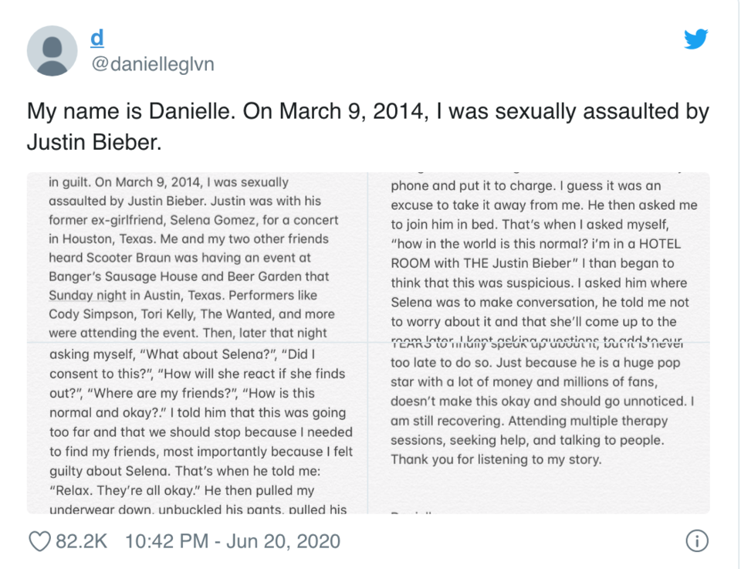Like the tweet with the heart icon
This screenshot has width=741, height=569.
pyautogui.click(x=39, y=541)
